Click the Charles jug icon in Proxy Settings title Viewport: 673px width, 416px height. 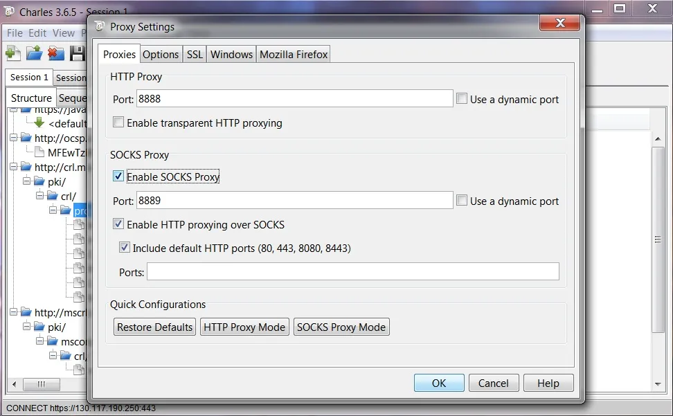point(100,26)
